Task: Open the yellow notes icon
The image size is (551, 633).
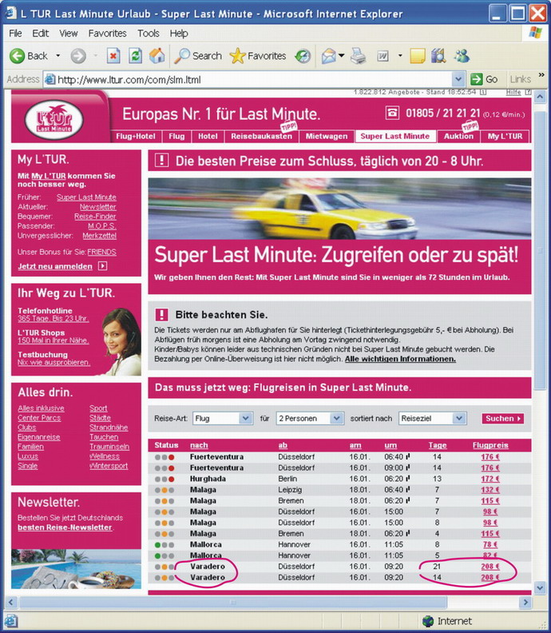Action: point(418,56)
